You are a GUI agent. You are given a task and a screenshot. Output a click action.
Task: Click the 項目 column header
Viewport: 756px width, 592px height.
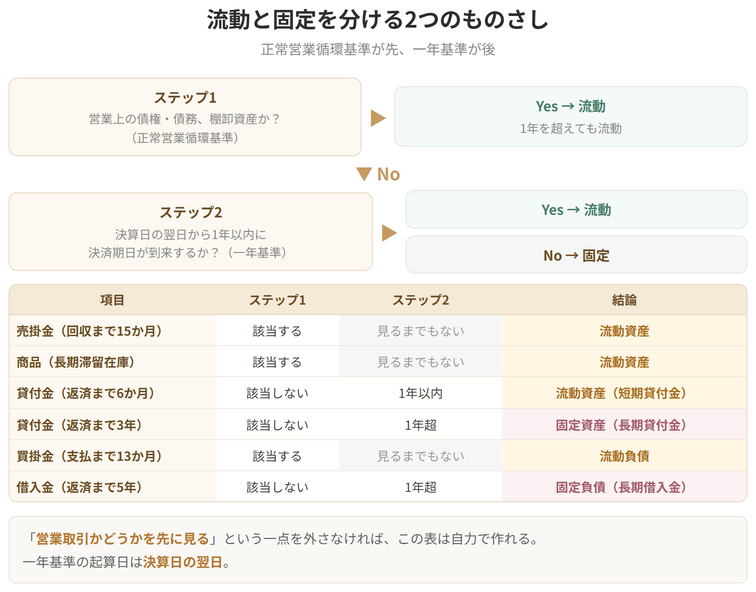112,300
